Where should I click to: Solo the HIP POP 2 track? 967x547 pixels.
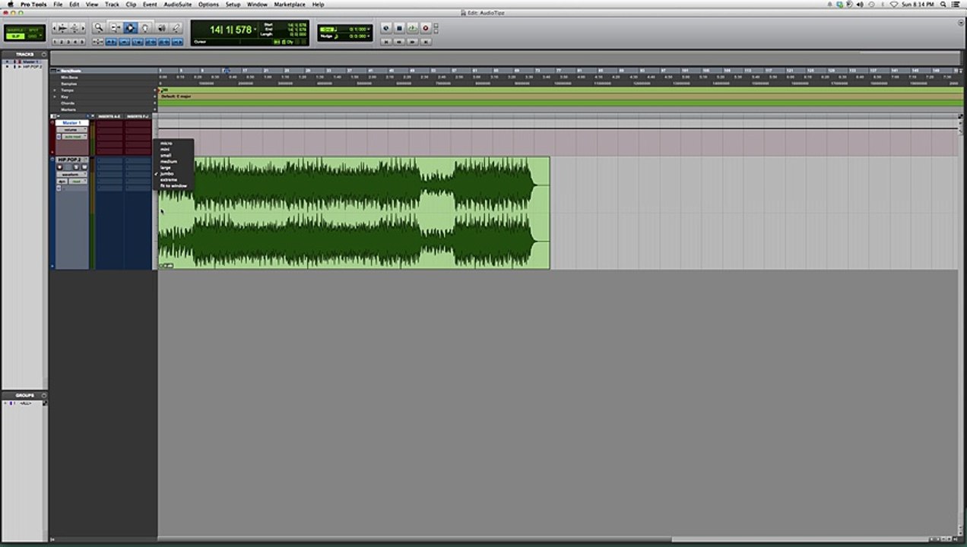[x=76, y=167]
